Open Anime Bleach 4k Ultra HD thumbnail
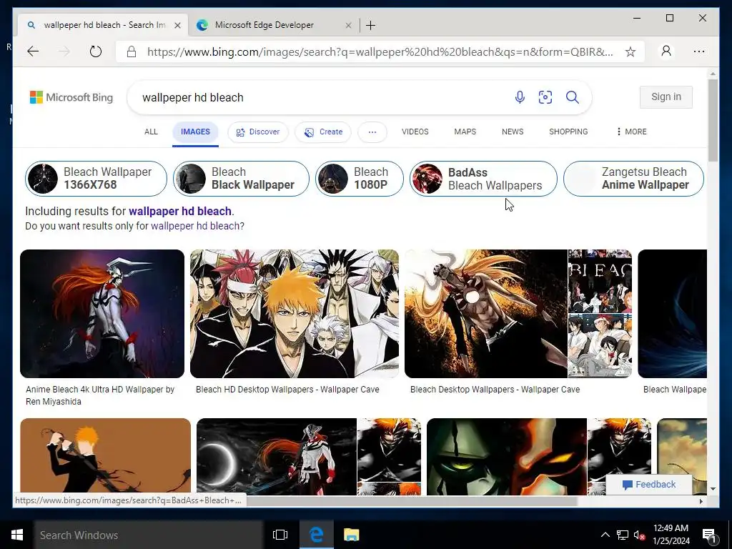Image resolution: width=732 pixels, height=549 pixels. tap(102, 314)
